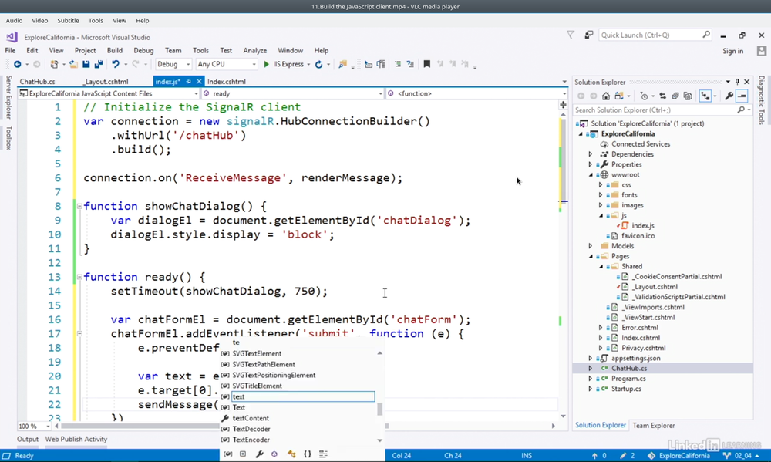Click Collapse All icon in Solution Explorer
Viewport: 771px width, 462px height.
click(x=675, y=96)
